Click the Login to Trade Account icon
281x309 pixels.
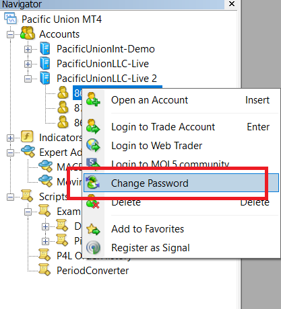click(93, 126)
